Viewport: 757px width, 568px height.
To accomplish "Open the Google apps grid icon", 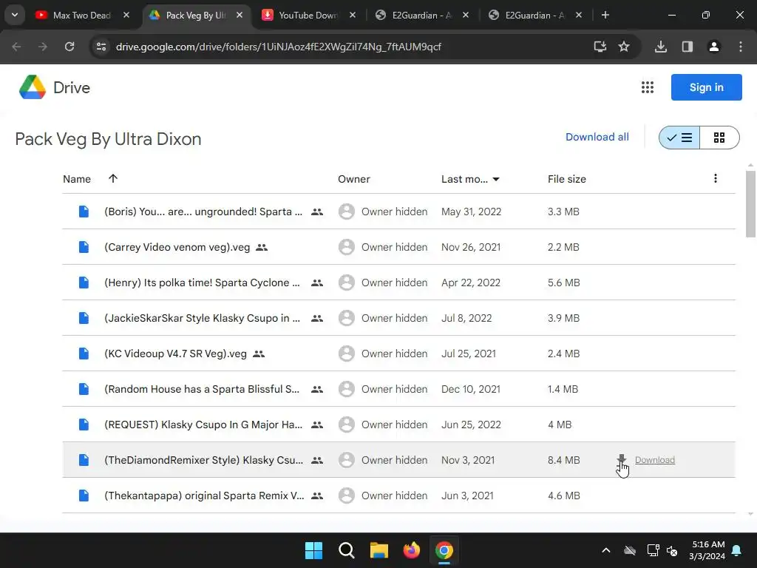I will click(648, 87).
